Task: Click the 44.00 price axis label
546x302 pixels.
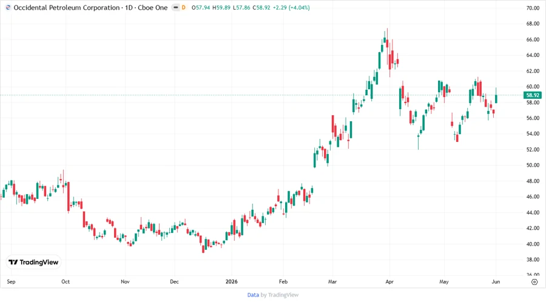Action: point(533,213)
